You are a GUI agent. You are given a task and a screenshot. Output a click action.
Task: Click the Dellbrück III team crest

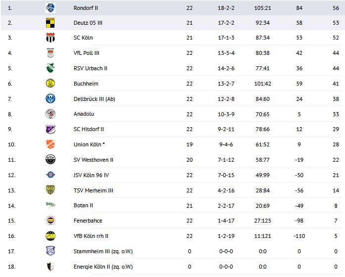click(50, 98)
